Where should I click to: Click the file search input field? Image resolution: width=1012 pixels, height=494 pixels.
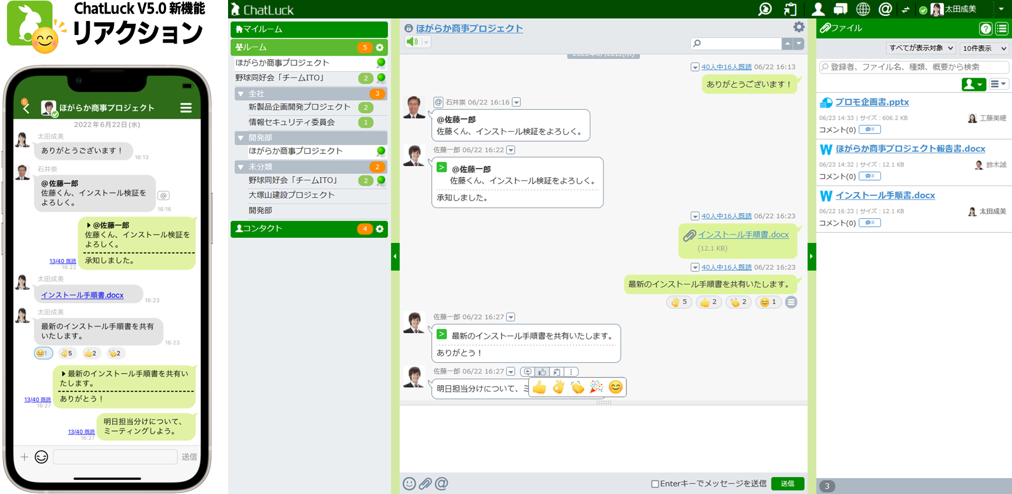[x=913, y=67]
